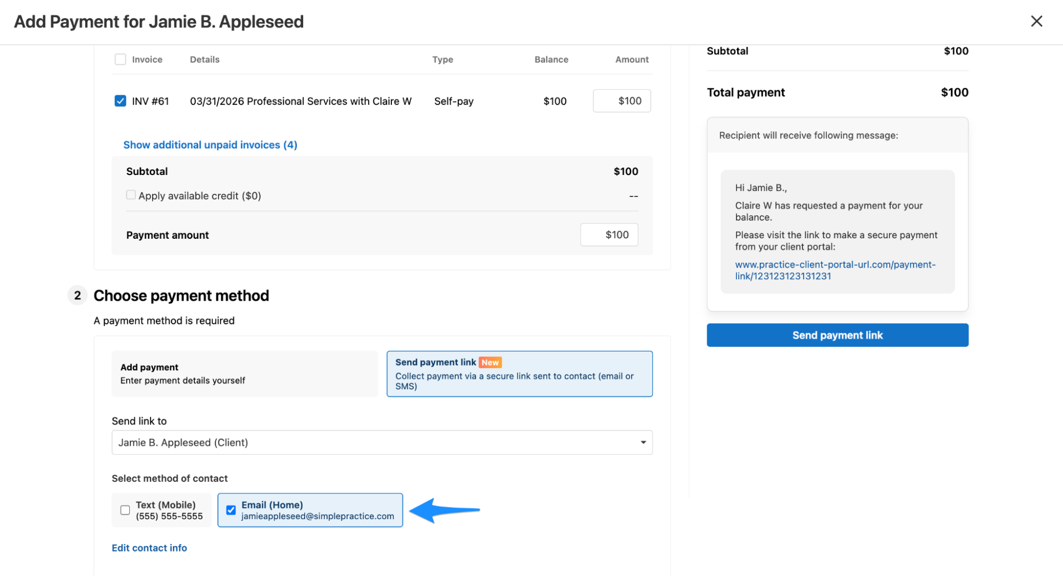Screen dimensions: 1063x576
Task: Uncheck the Email (Home) contact checkbox
Action: 231,510
